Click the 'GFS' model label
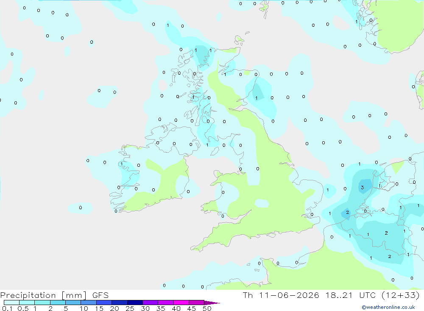The image size is (424, 311). click(100, 295)
